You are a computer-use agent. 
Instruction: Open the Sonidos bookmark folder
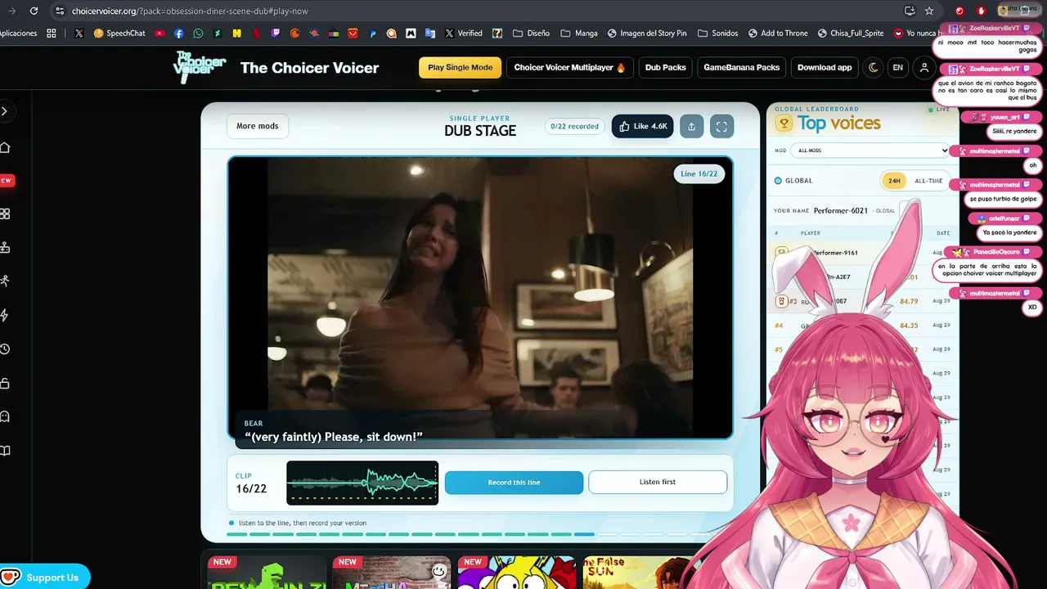(x=718, y=34)
